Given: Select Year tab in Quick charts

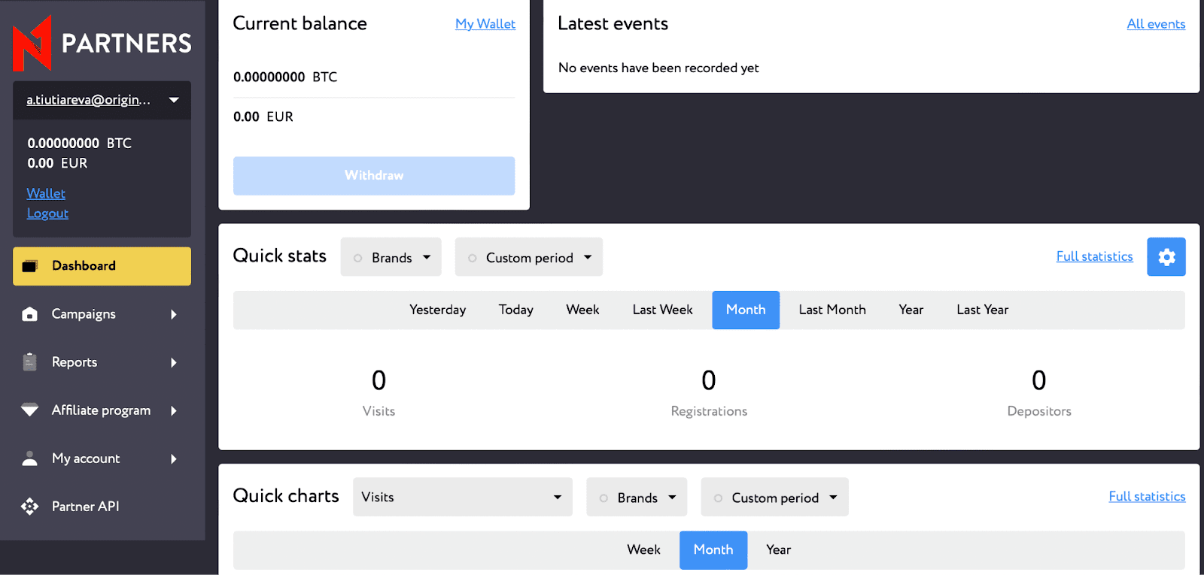Looking at the screenshot, I should [778, 549].
